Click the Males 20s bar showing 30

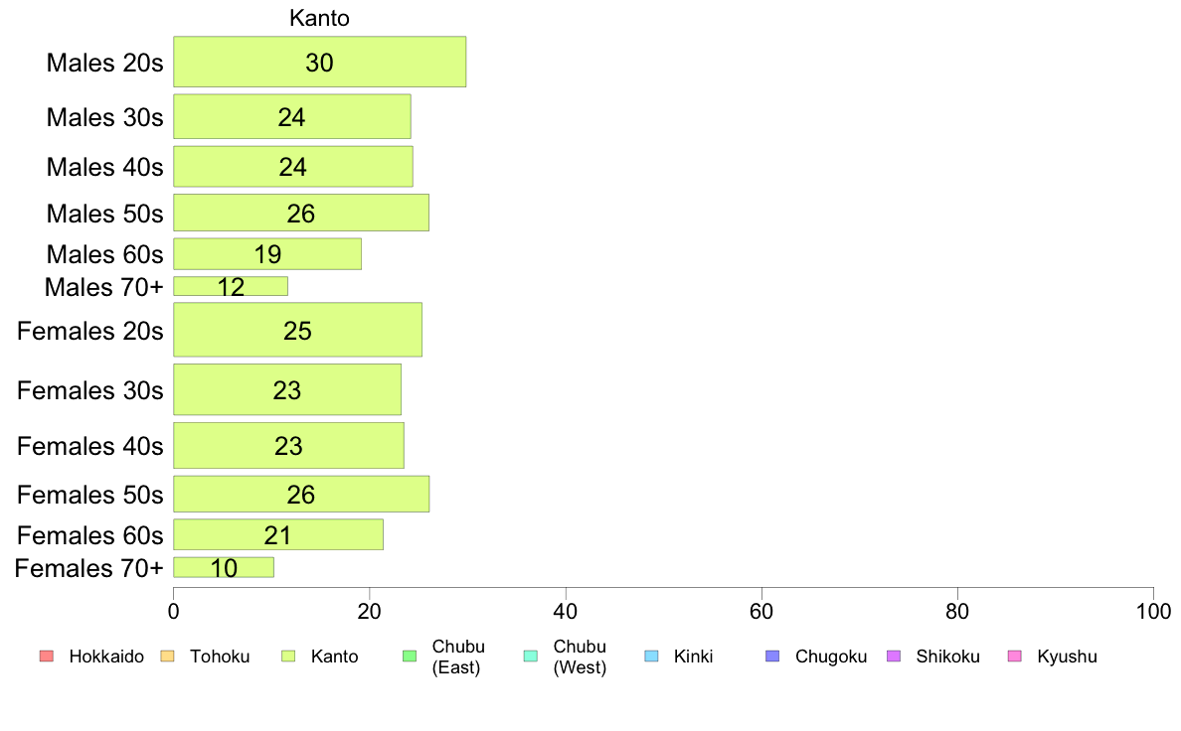coord(319,62)
